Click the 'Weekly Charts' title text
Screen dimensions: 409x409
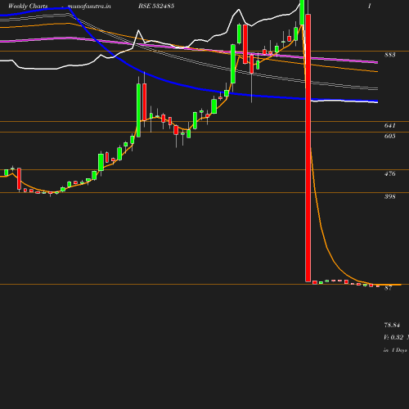tap(28, 6)
